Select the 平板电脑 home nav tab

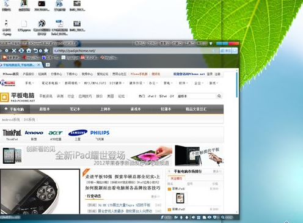[15, 109]
